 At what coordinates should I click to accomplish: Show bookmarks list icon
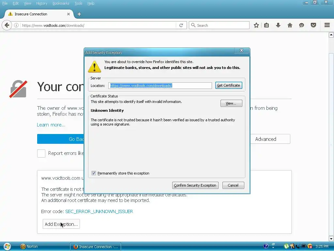pos(266,25)
